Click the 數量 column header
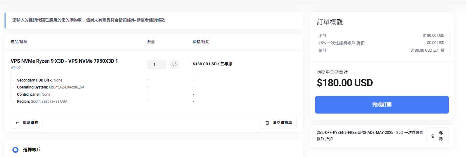The height and width of the screenshot is (157, 466). pos(151,42)
